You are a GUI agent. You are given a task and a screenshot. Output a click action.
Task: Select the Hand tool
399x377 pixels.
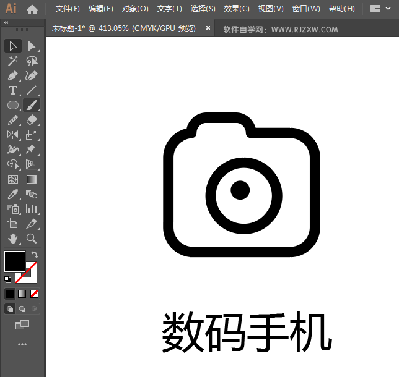tap(12, 239)
